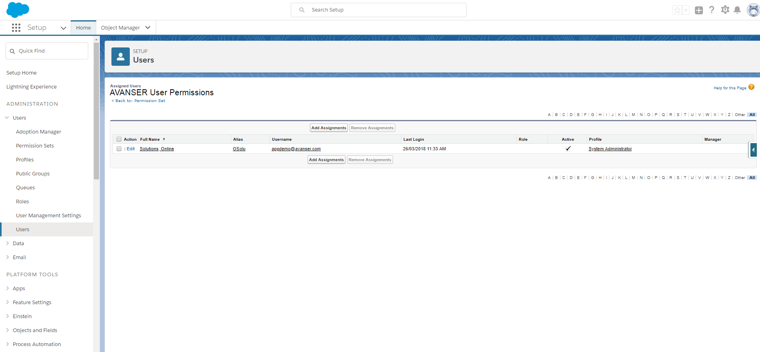
Task: Open the user avatar profile menu
Action: [753, 10]
